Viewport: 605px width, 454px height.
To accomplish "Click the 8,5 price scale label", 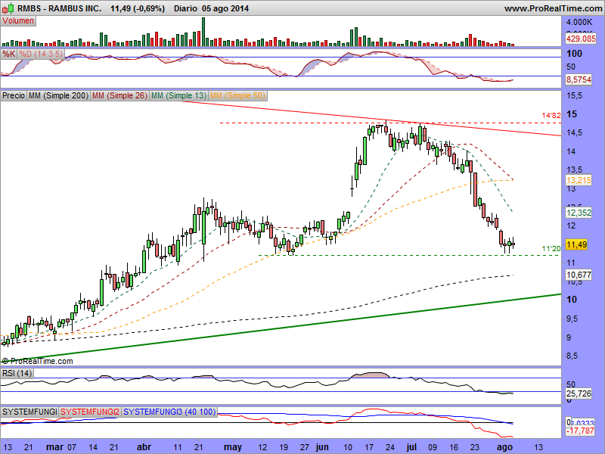I will (572, 356).
